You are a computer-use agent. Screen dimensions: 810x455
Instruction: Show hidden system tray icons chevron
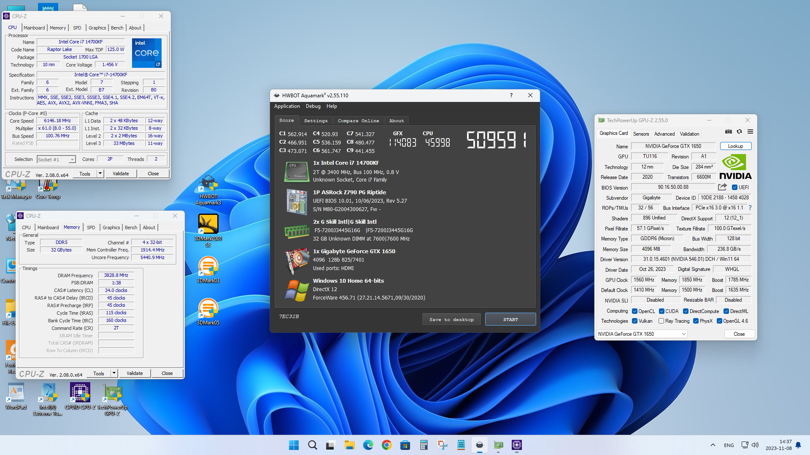coord(713,445)
